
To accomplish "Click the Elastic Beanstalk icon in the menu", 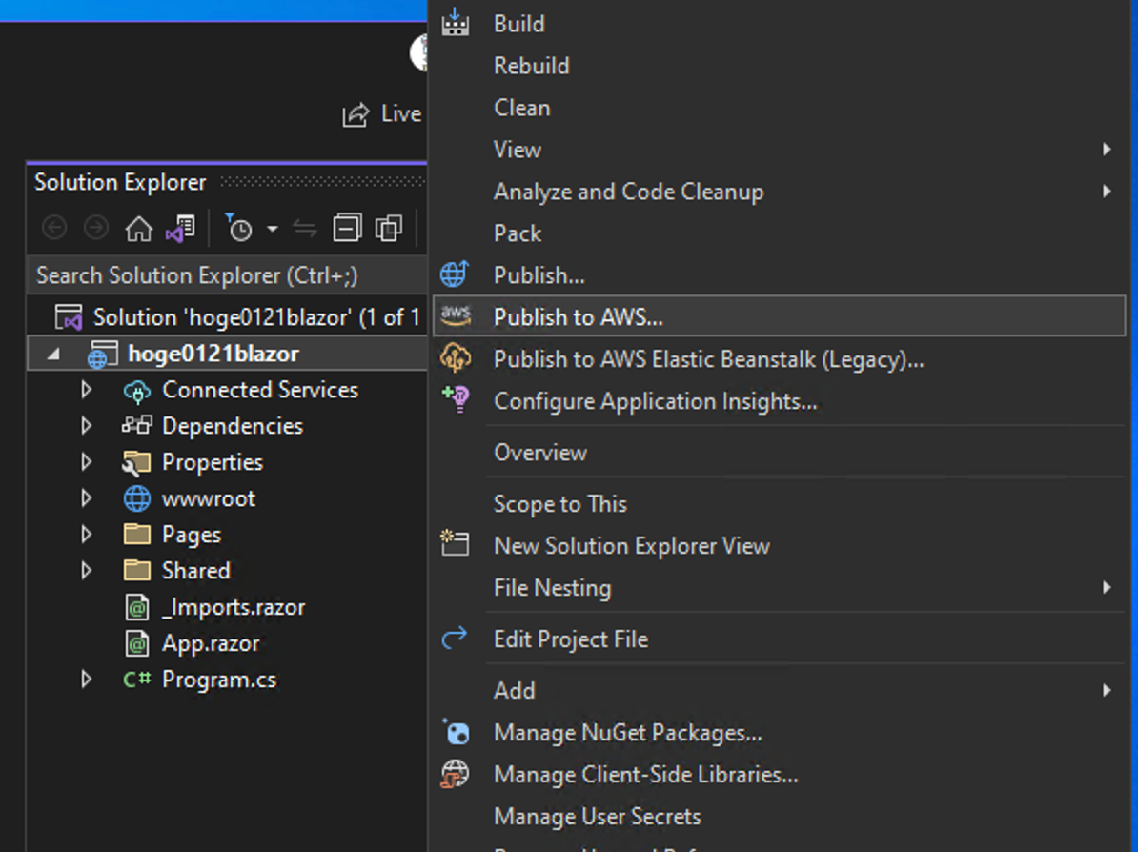I will click(x=456, y=357).
